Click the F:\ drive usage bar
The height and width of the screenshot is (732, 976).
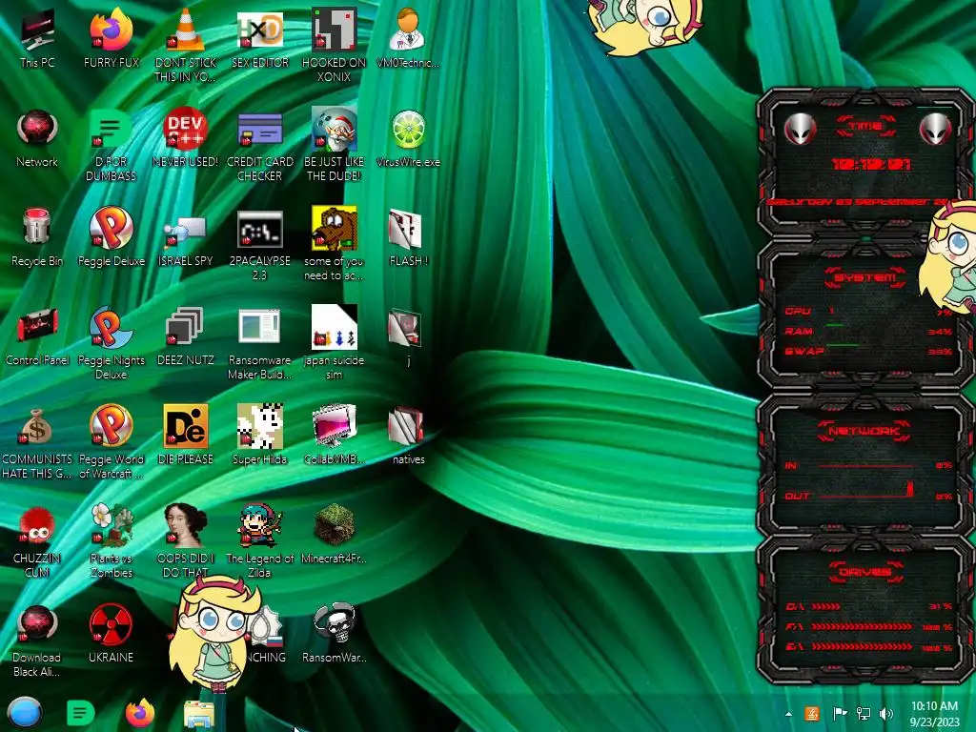[863, 627]
